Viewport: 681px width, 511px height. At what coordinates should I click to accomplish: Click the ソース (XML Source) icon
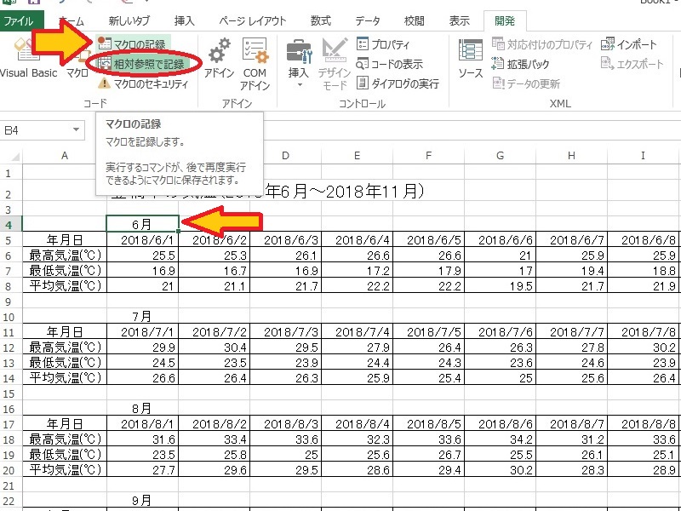(x=471, y=60)
